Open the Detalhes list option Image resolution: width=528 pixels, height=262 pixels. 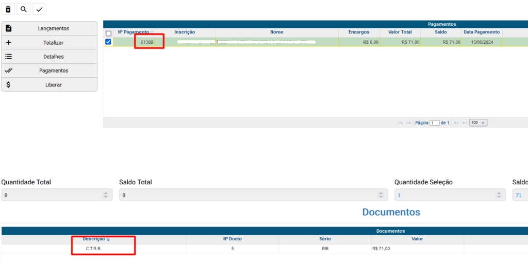coord(49,57)
